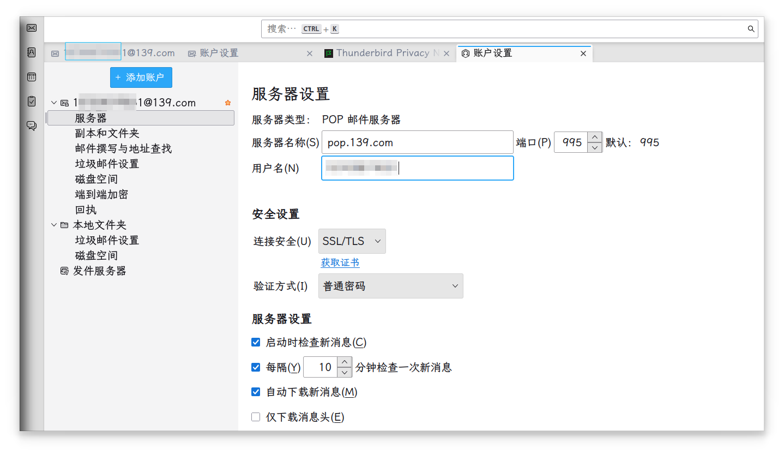
Task: Increase the 端口 port number with the up arrow
Action: pyautogui.click(x=595, y=137)
